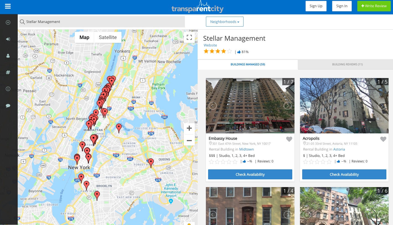Click the '1 / 7' photo counter
This screenshot has width=393, height=225.
click(x=288, y=82)
